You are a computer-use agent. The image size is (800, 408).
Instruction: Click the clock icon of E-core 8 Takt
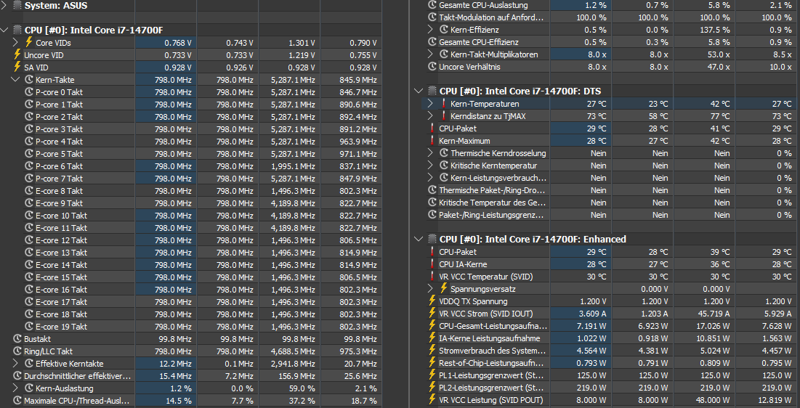(x=29, y=191)
